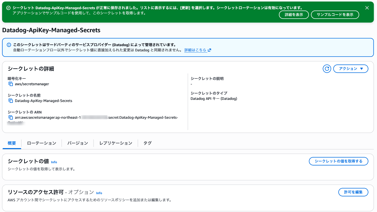Open the 詳細はこちら link

click(195, 50)
